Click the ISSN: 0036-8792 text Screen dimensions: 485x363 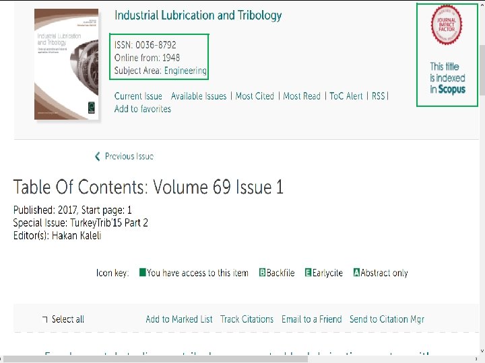pos(145,45)
